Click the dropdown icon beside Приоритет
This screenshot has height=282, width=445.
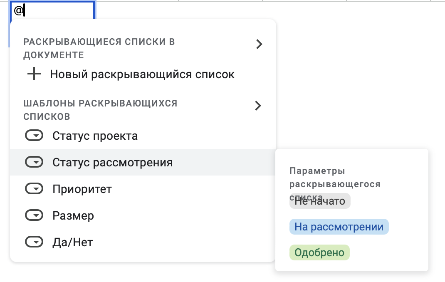[x=34, y=189]
